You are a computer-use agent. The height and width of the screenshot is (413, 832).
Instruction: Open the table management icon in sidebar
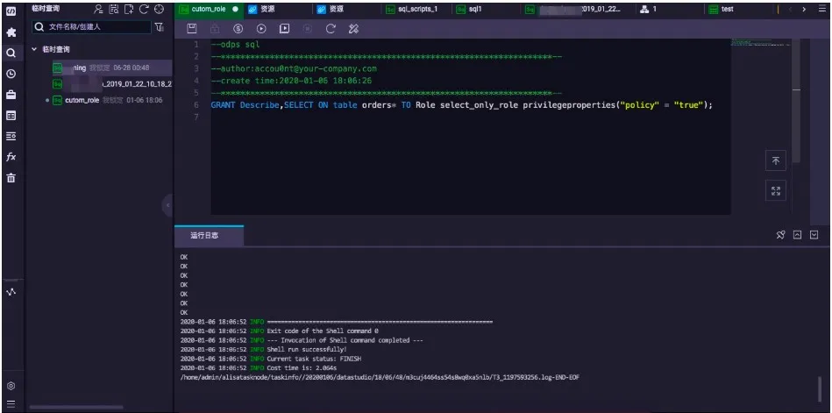pyautogui.click(x=11, y=116)
